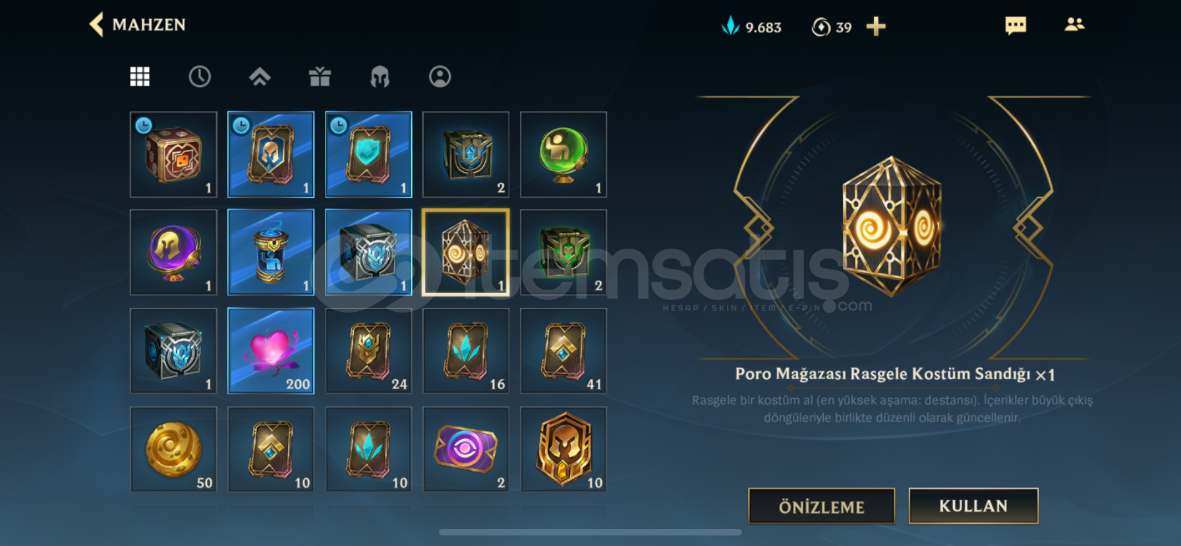Open the upgrade chevrons filter tab
The height and width of the screenshot is (546, 1181).
[x=260, y=76]
